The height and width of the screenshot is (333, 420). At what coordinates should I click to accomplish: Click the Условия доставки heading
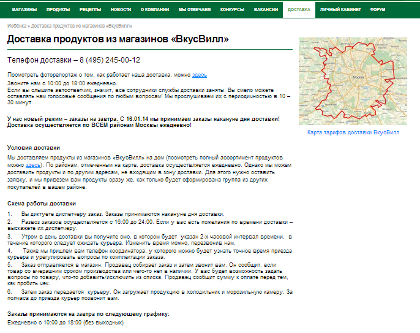[x=34, y=148]
